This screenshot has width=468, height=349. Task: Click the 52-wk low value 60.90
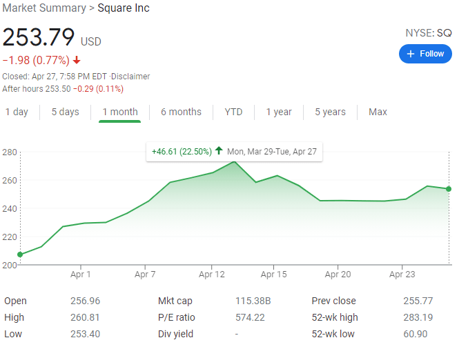(x=416, y=334)
